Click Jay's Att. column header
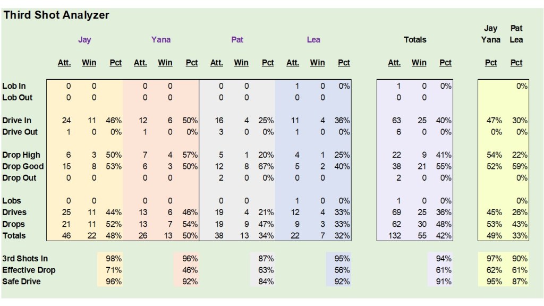Screen dimensions: 544x306 pos(64,63)
